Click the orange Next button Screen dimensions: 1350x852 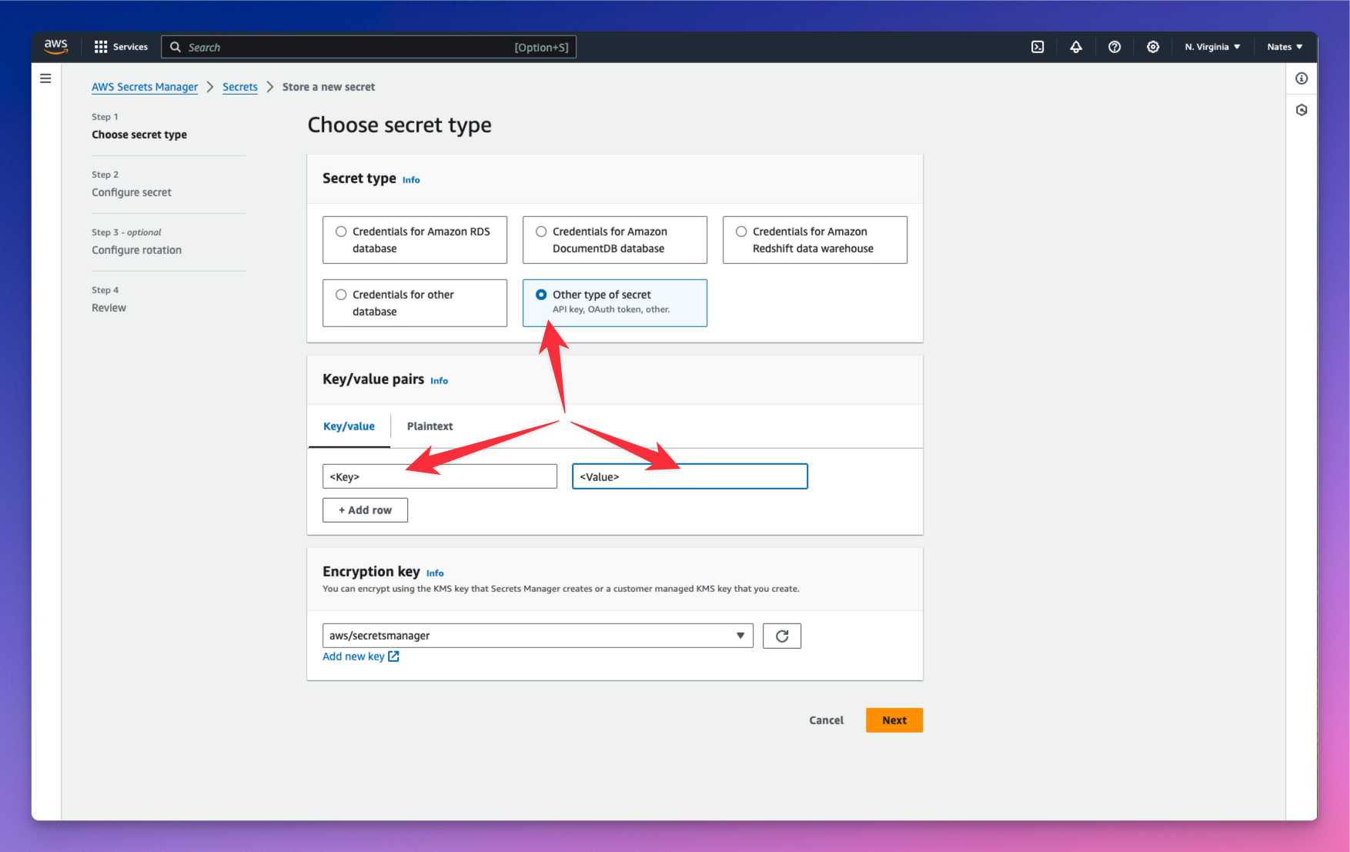point(894,720)
